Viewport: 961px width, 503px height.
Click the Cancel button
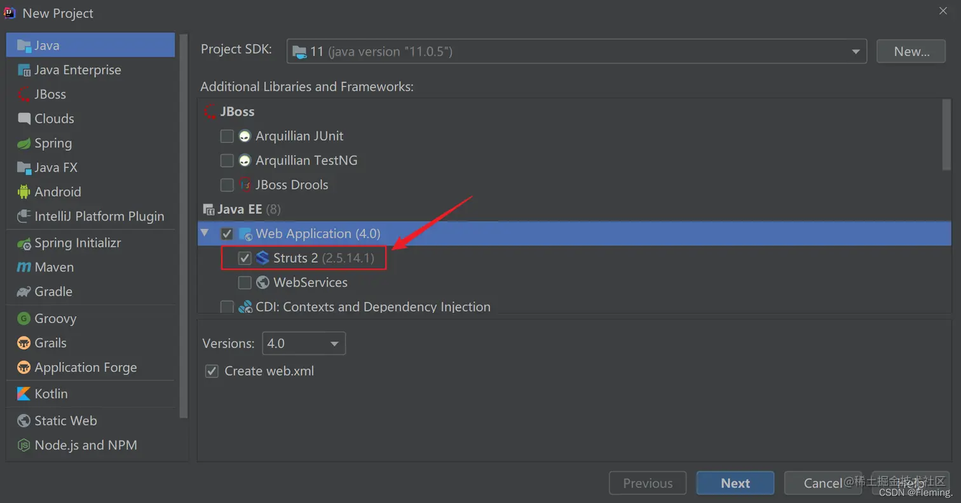coord(822,483)
